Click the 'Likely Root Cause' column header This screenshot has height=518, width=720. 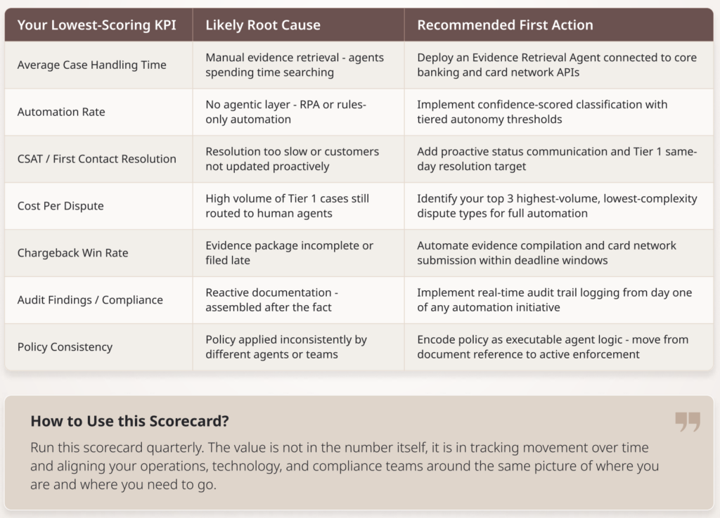pyautogui.click(x=262, y=25)
